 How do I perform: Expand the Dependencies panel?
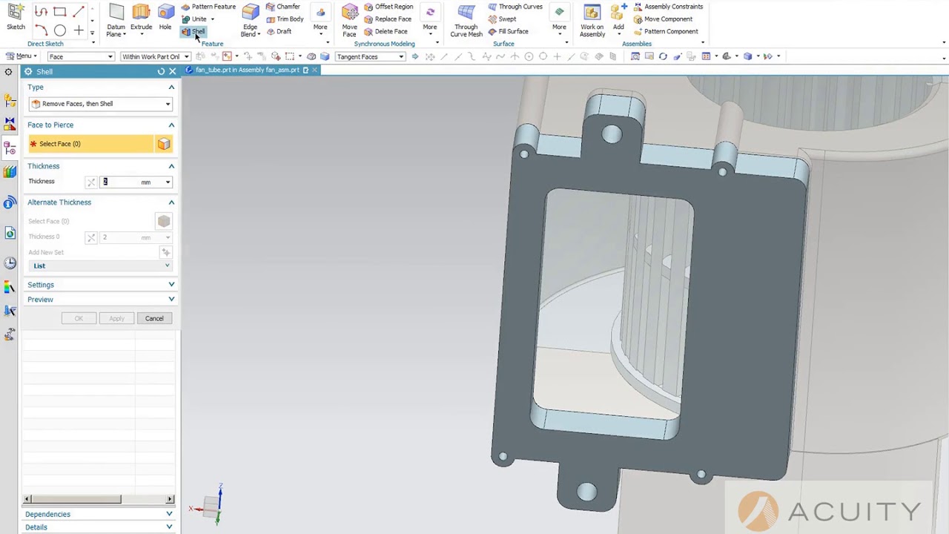[x=169, y=514]
